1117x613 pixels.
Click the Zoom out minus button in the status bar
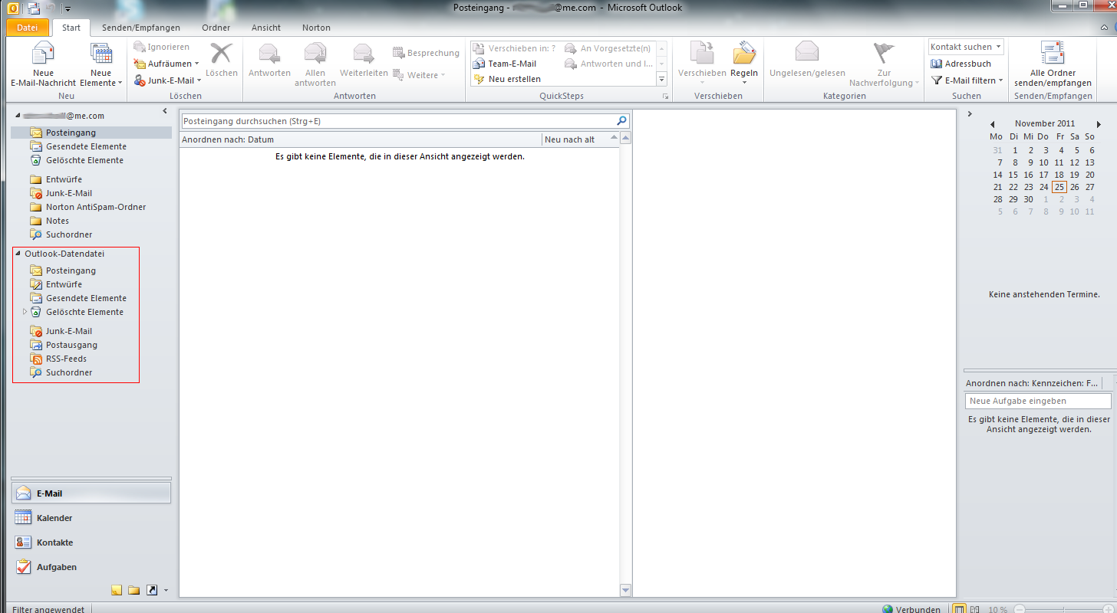1020,609
